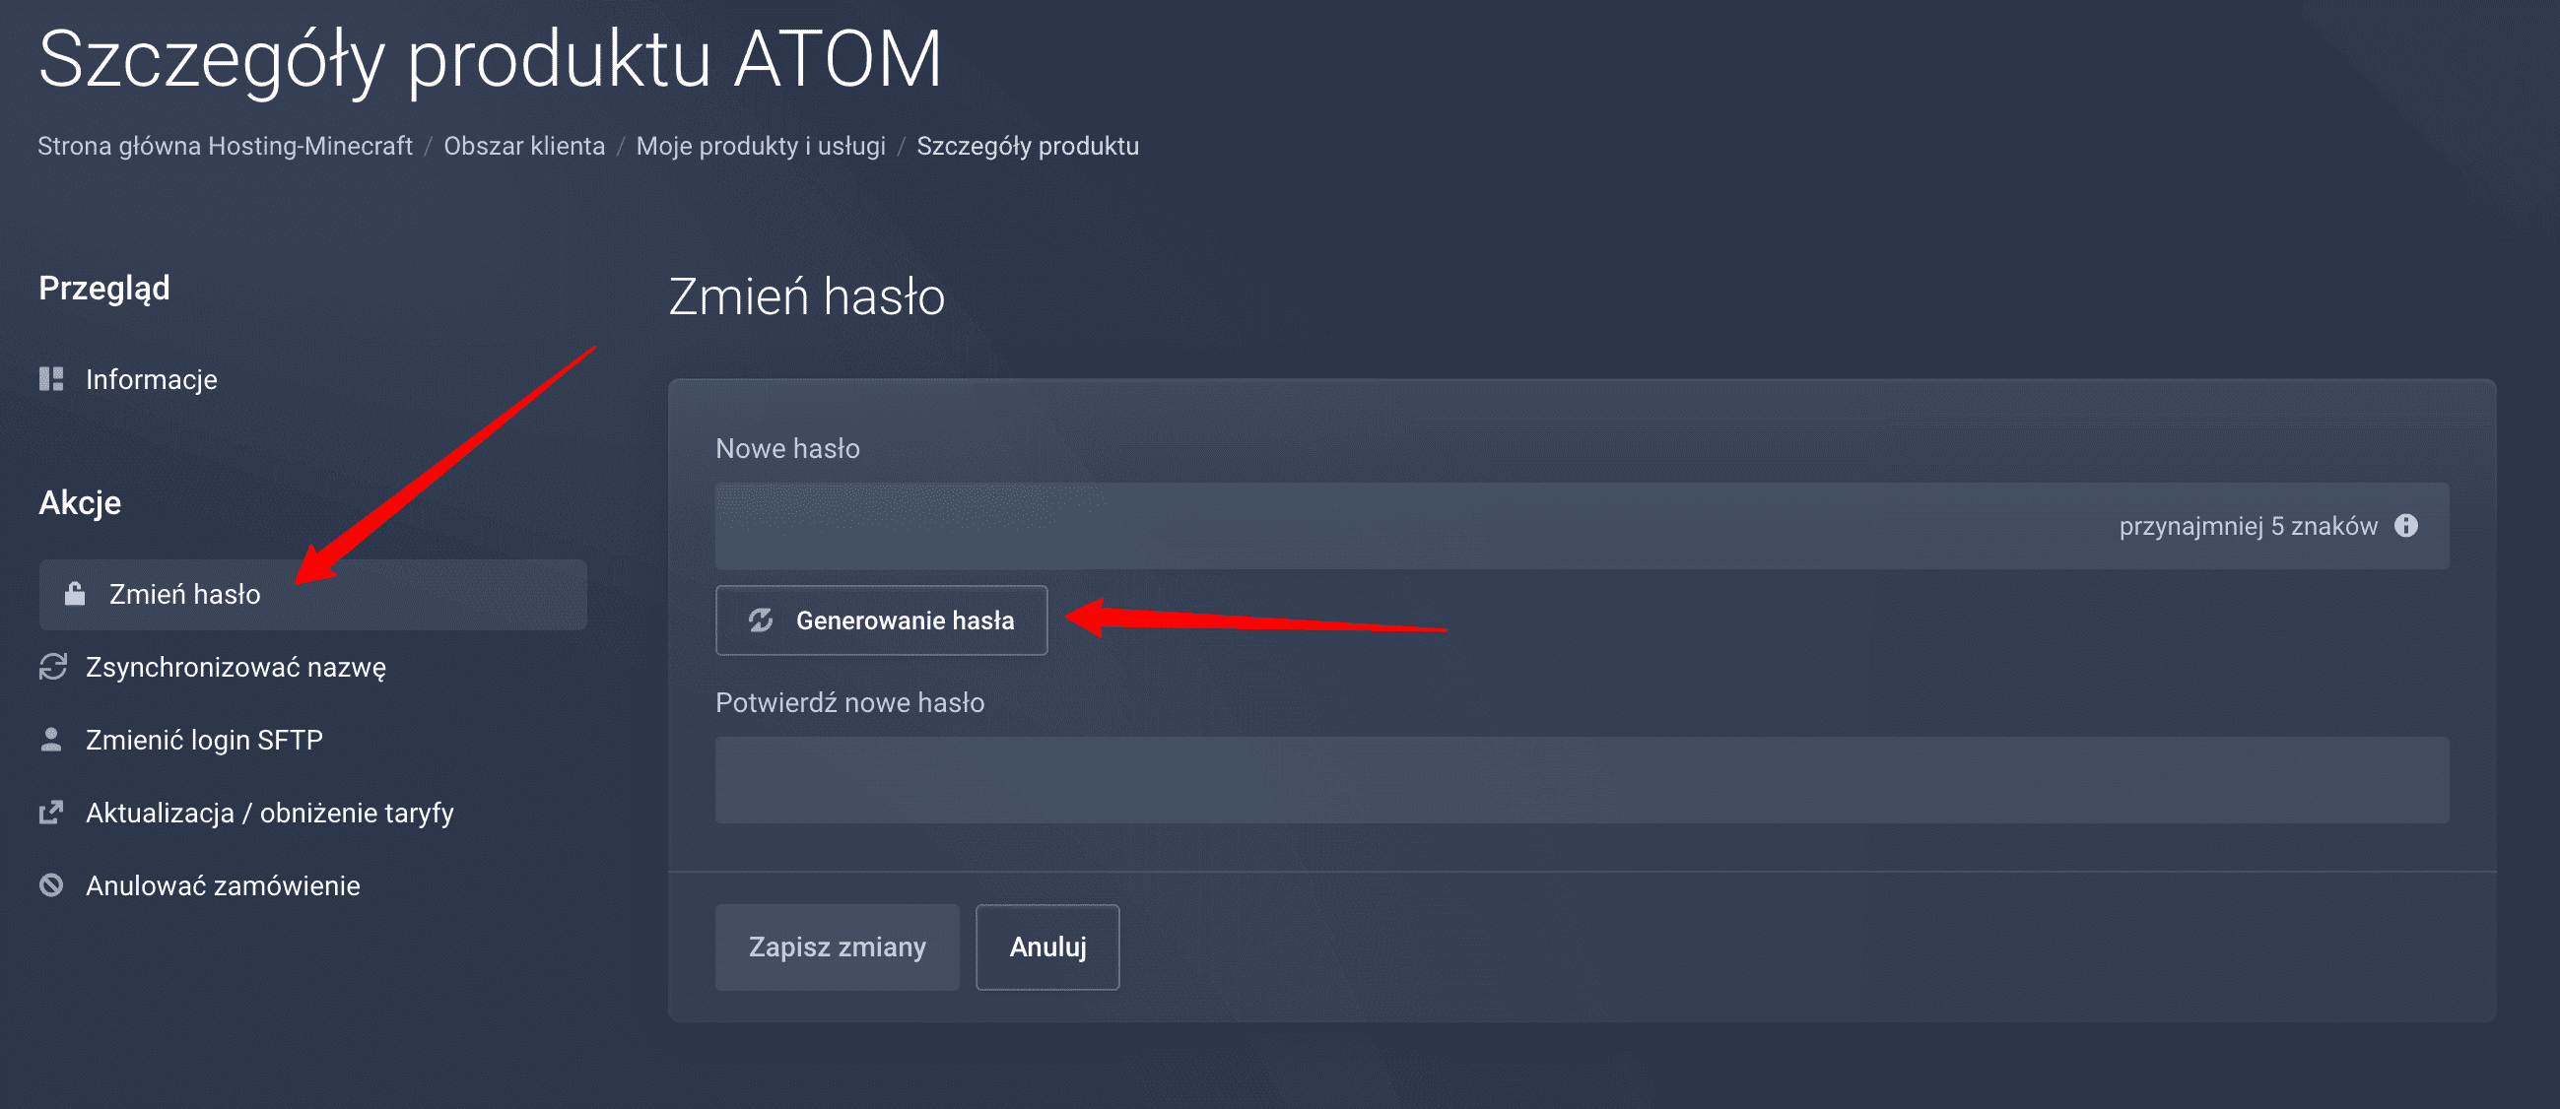Choose Anulować zamówienie from sidebar
Screen dimensions: 2560x1109
point(223,885)
